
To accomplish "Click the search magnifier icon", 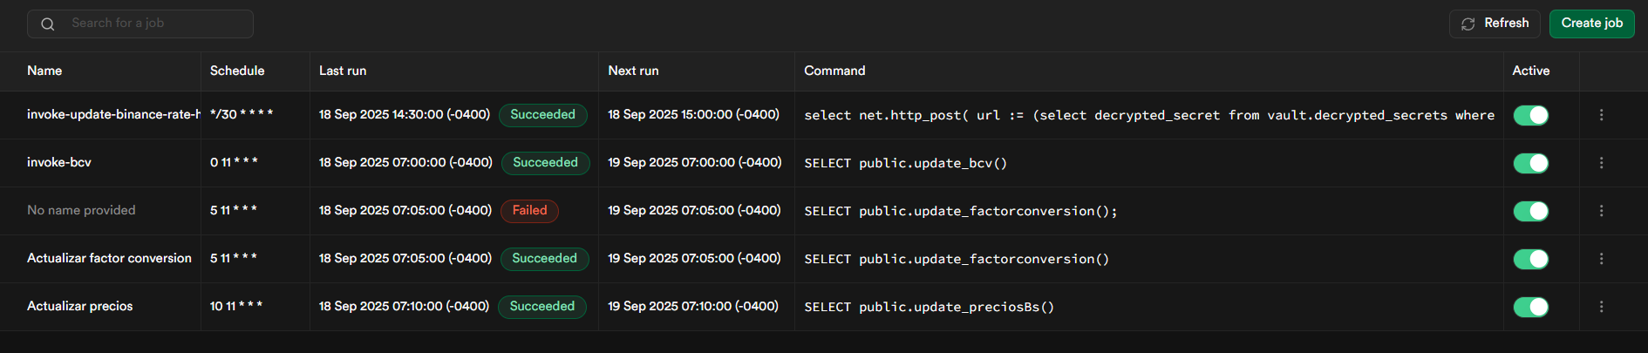I will (48, 24).
